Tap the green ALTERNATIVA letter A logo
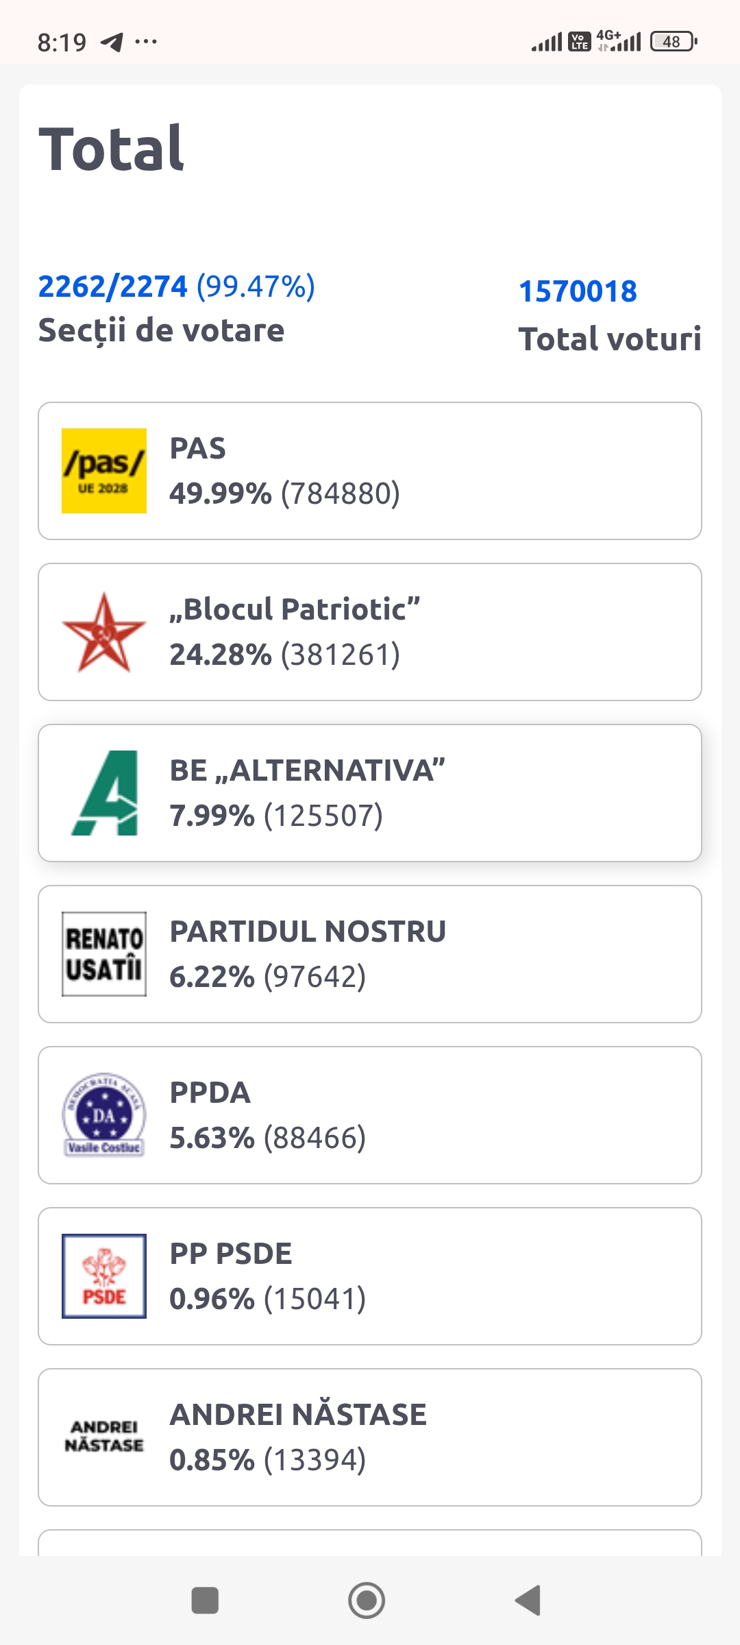The width and height of the screenshot is (740, 1645). click(x=104, y=793)
